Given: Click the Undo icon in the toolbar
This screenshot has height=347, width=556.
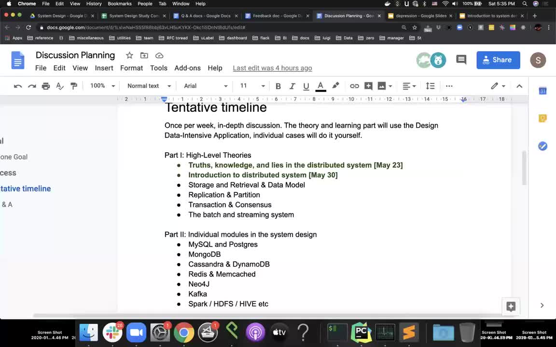Looking at the screenshot, I should click(x=18, y=86).
